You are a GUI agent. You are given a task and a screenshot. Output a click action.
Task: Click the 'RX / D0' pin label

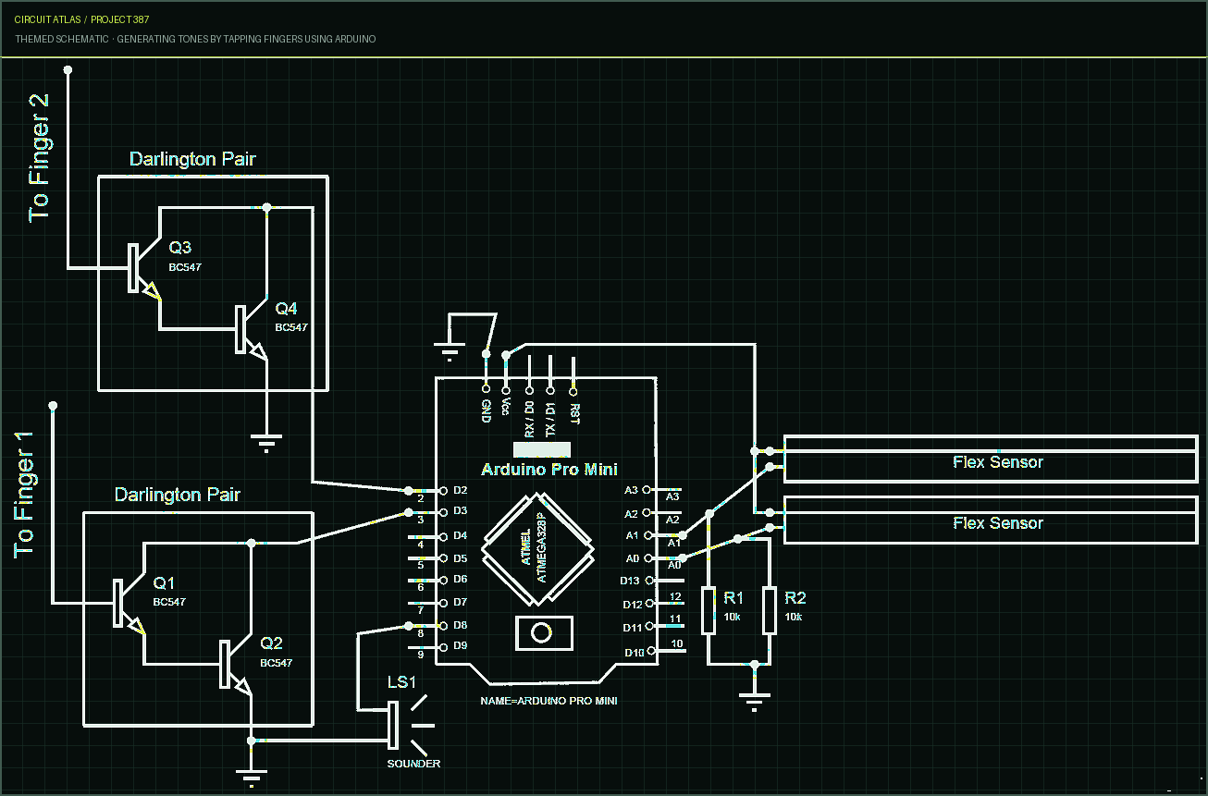point(529,419)
